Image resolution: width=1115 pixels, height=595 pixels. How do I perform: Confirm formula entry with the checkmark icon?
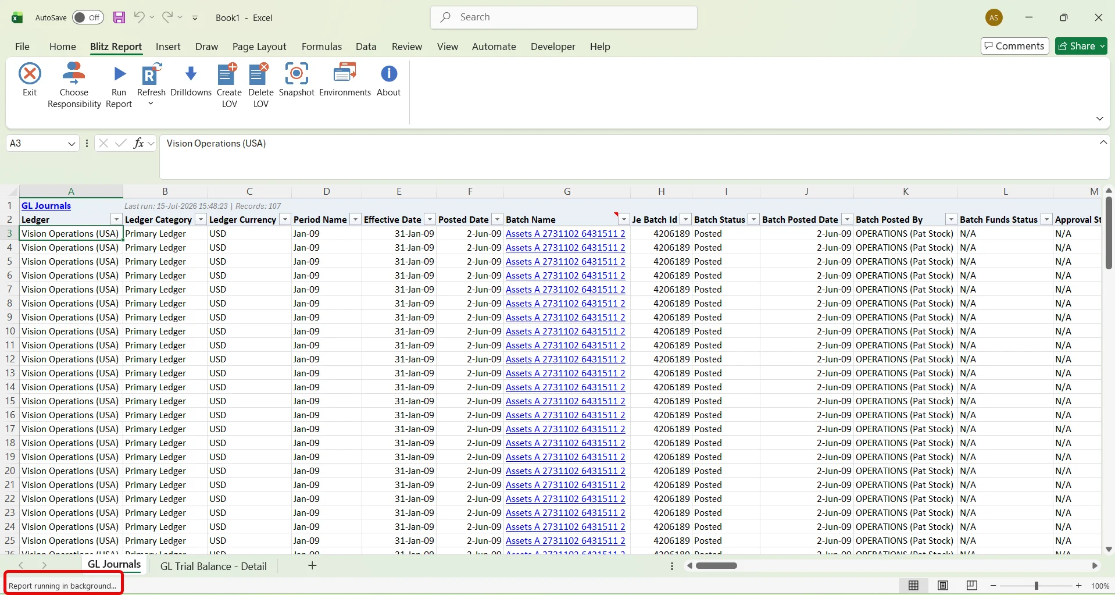[x=121, y=143]
